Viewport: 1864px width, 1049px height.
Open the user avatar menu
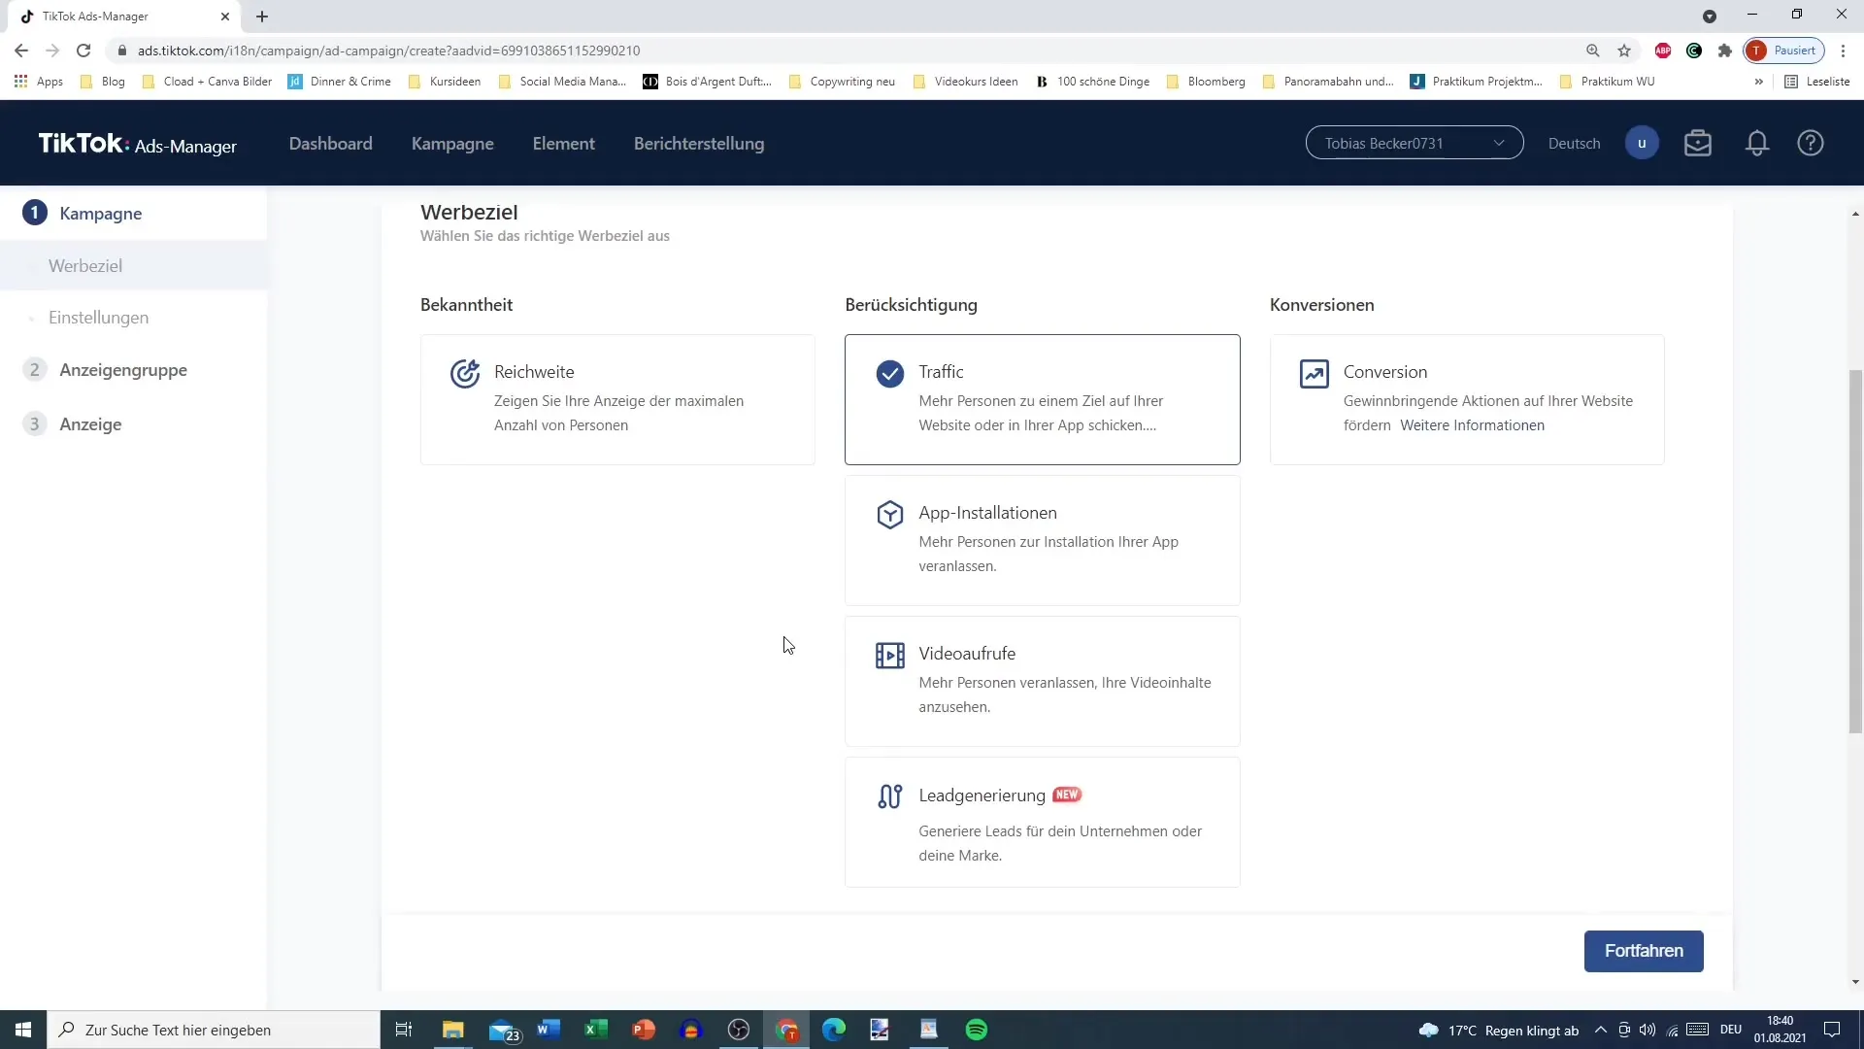click(x=1642, y=143)
